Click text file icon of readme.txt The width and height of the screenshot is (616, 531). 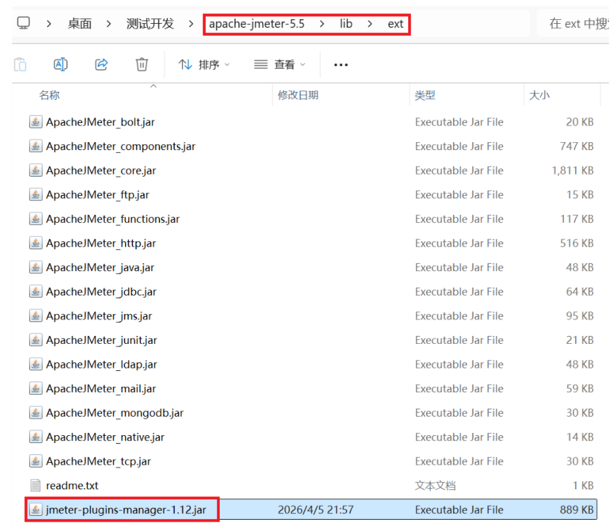click(35, 485)
